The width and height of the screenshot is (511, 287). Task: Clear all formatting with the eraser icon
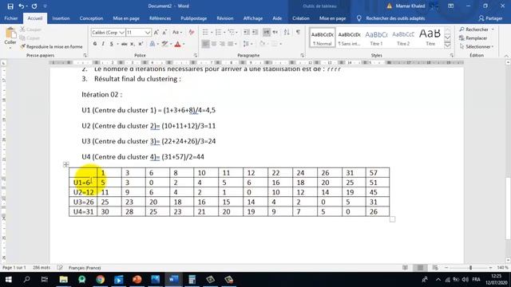click(192, 32)
